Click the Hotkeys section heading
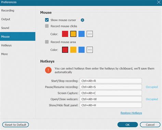Screen dimensions: 162x130 (47, 61)
